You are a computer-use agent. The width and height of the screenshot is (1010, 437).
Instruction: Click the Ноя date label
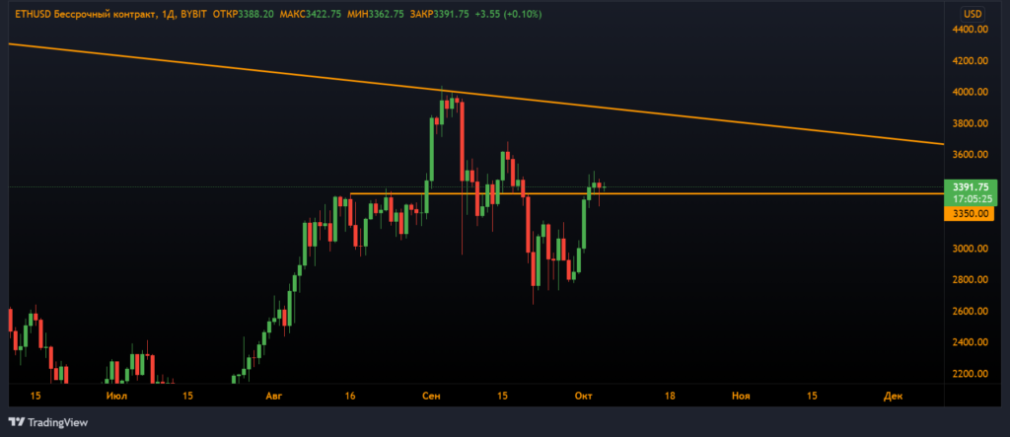pos(742,397)
